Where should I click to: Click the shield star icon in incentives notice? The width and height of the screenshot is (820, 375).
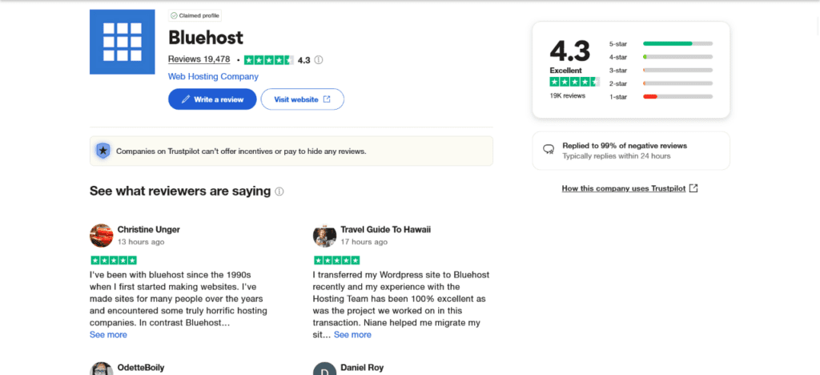103,151
